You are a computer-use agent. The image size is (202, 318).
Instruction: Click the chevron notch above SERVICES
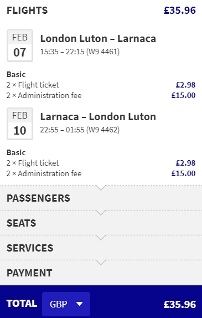point(101,238)
